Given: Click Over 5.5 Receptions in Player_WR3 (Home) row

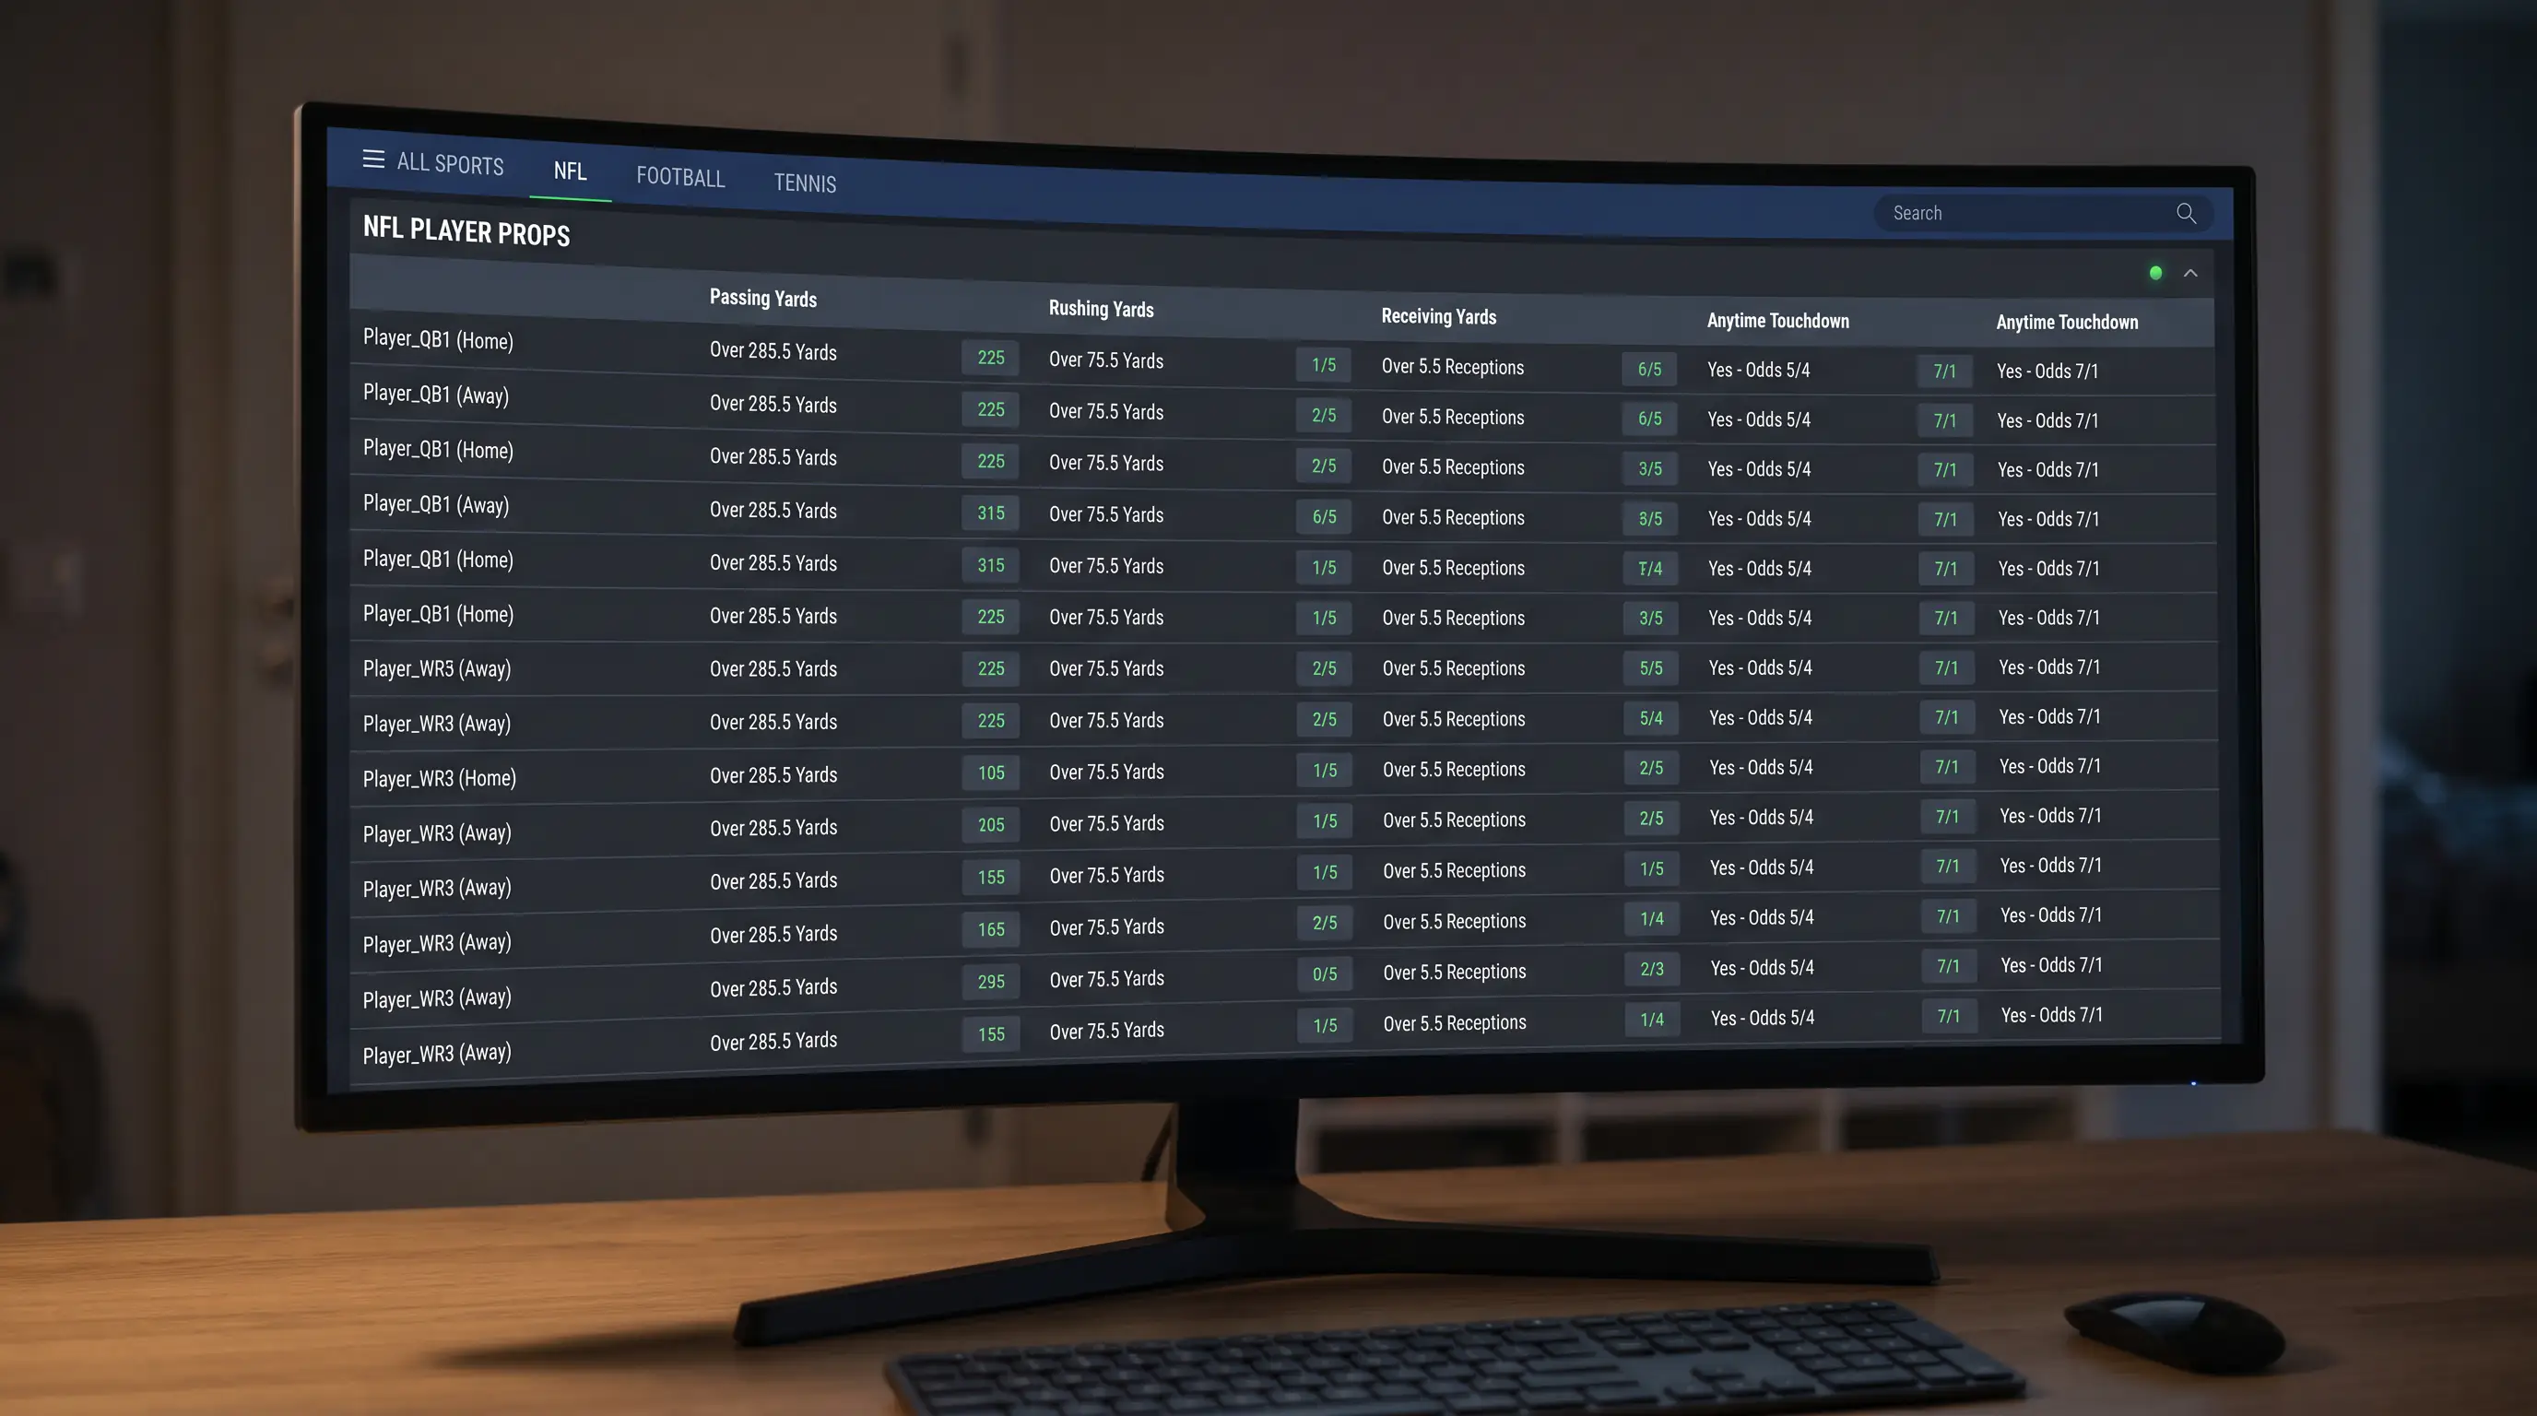Looking at the screenshot, I should click(x=1454, y=769).
